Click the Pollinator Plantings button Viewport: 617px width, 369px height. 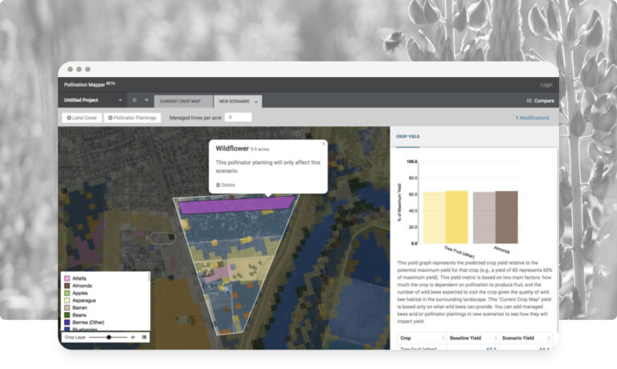click(133, 118)
